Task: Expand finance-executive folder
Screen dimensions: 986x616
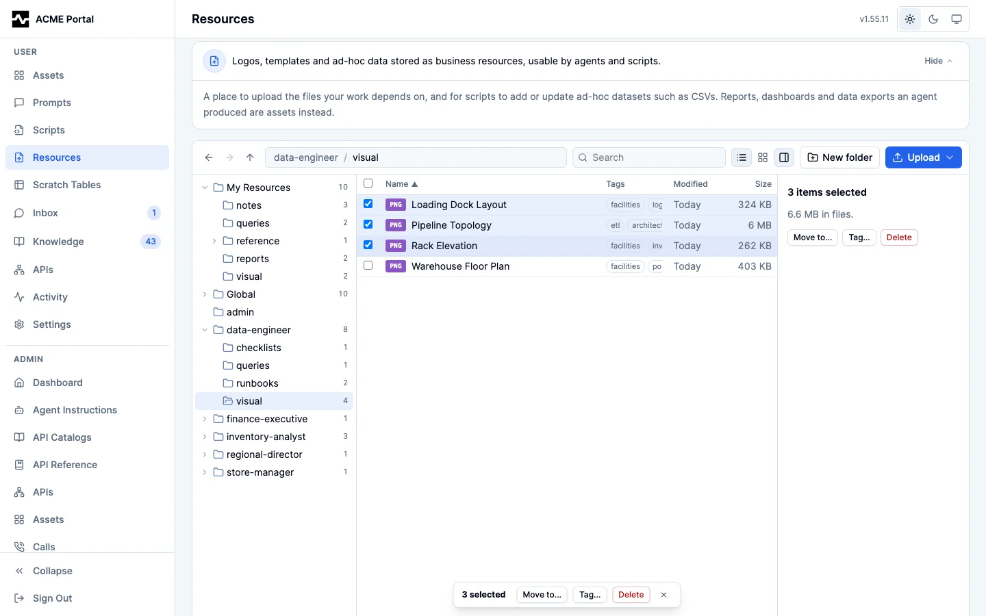Action: [205, 419]
